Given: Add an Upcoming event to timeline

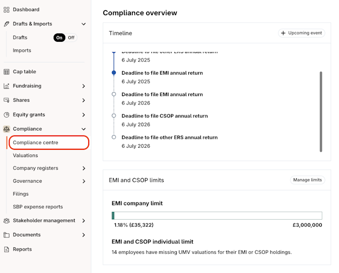Looking at the screenshot, I should 301,33.
